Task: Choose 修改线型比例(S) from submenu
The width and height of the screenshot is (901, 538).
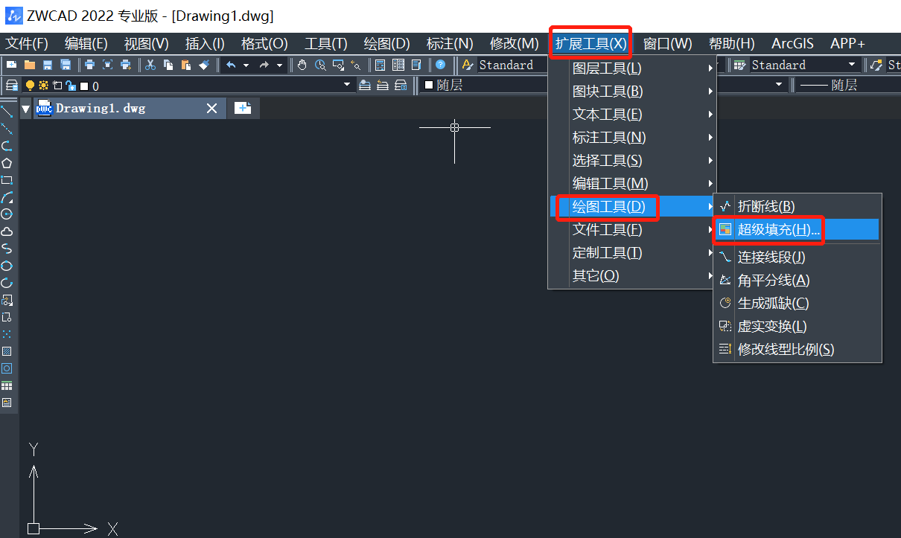Action: (797, 350)
